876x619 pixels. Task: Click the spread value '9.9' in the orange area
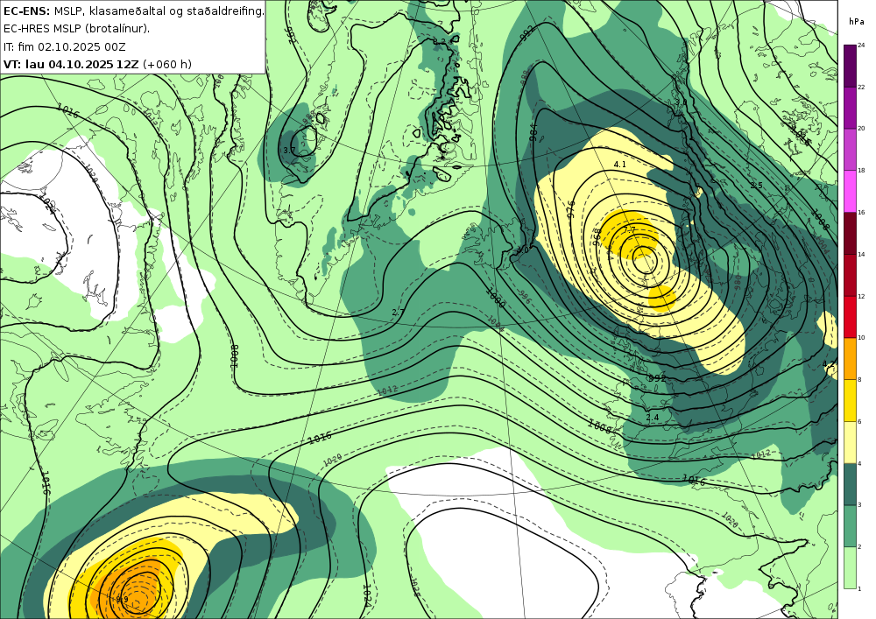pos(122,600)
